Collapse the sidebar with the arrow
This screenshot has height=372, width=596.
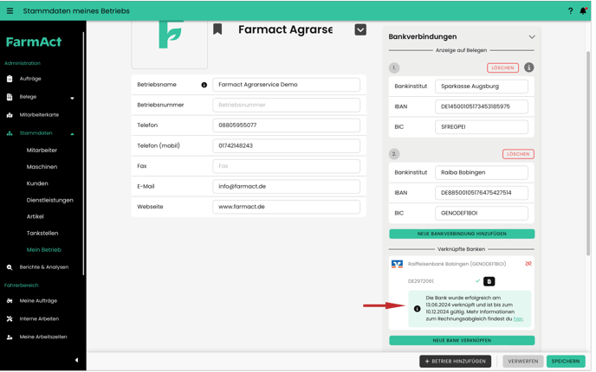[x=77, y=360]
